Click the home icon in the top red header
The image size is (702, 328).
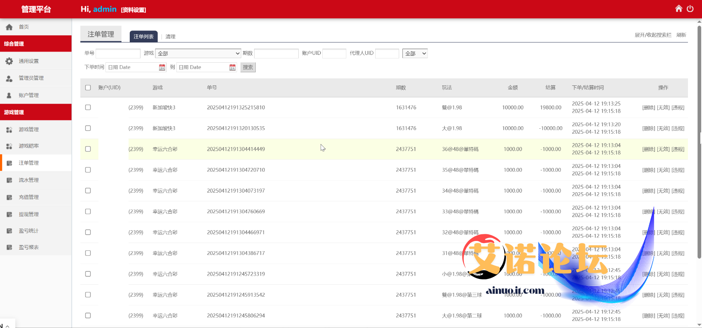click(x=678, y=9)
